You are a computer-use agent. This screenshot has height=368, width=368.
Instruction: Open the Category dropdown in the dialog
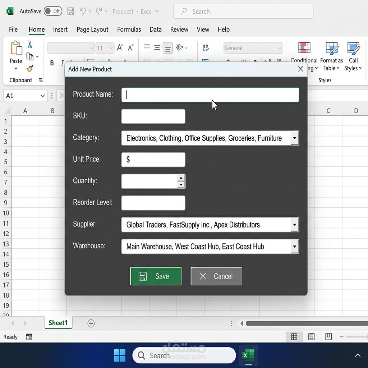(x=295, y=138)
